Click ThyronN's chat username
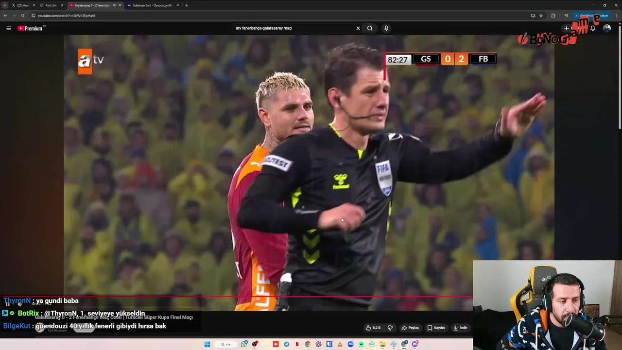This screenshot has height=350, width=622. tap(17, 301)
